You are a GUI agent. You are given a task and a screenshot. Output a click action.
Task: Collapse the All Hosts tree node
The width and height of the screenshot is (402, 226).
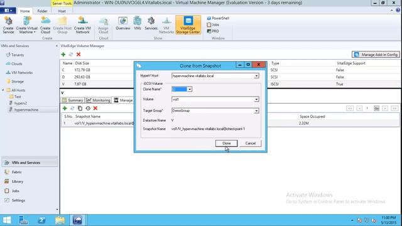pyautogui.click(x=3, y=90)
